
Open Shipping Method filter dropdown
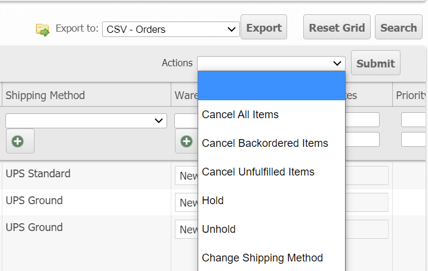coord(85,121)
